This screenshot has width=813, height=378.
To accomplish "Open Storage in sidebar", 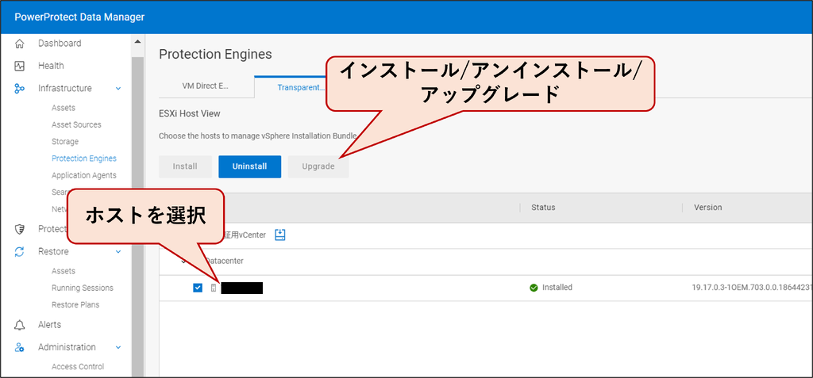I will (x=65, y=141).
